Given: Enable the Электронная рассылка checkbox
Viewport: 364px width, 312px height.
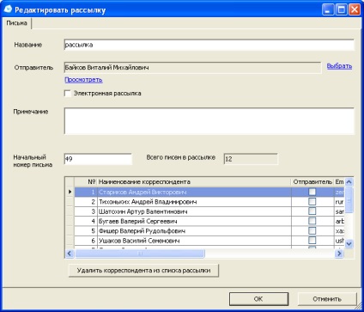Looking at the screenshot, I should pos(68,94).
